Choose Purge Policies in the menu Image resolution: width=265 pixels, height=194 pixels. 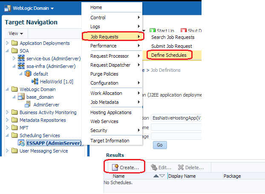(x=104, y=74)
